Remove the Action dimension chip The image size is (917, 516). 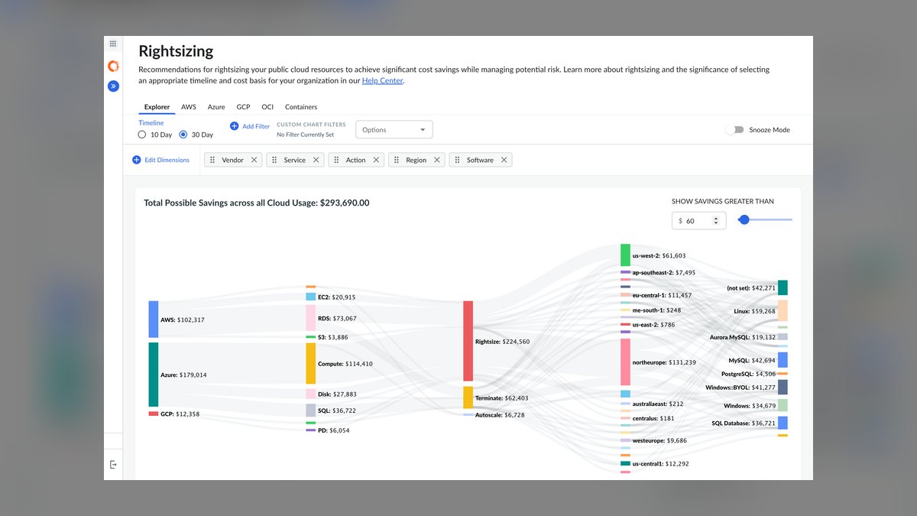click(x=376, y=160)
